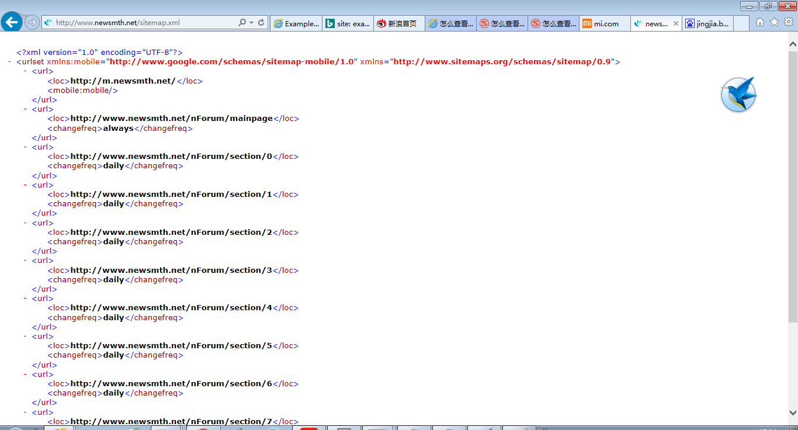Viewport: 798px width, 430px height.
Task: Collapse the url node for section/0
Action: [25, 147]
